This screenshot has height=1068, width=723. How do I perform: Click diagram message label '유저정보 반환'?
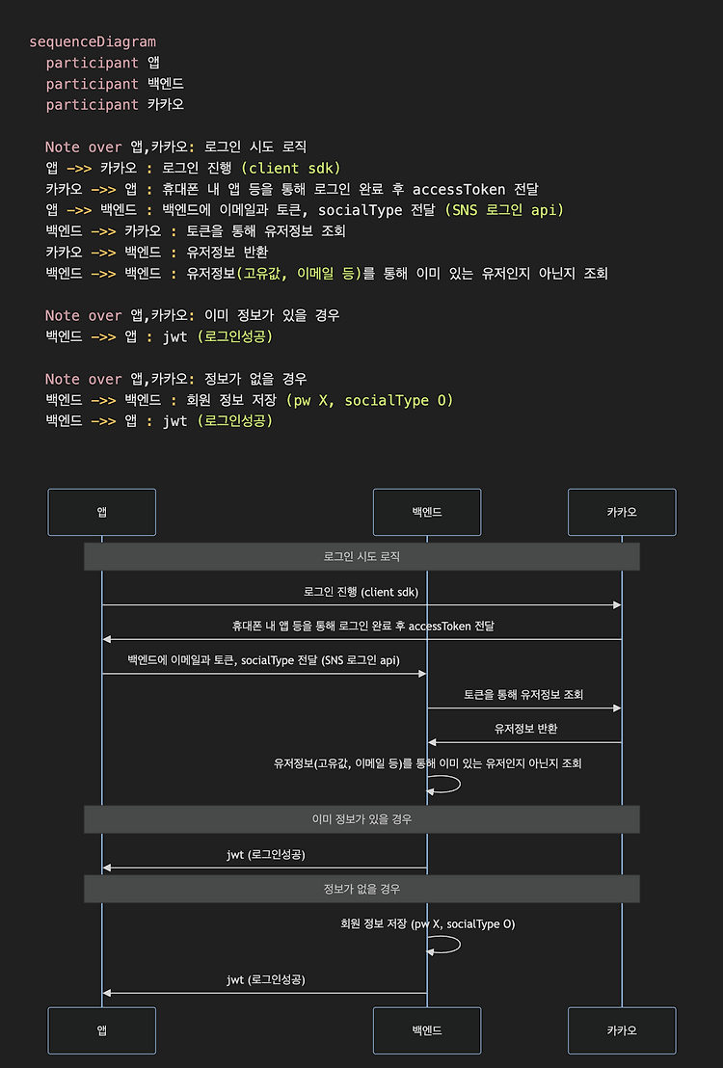click(526, 729)
